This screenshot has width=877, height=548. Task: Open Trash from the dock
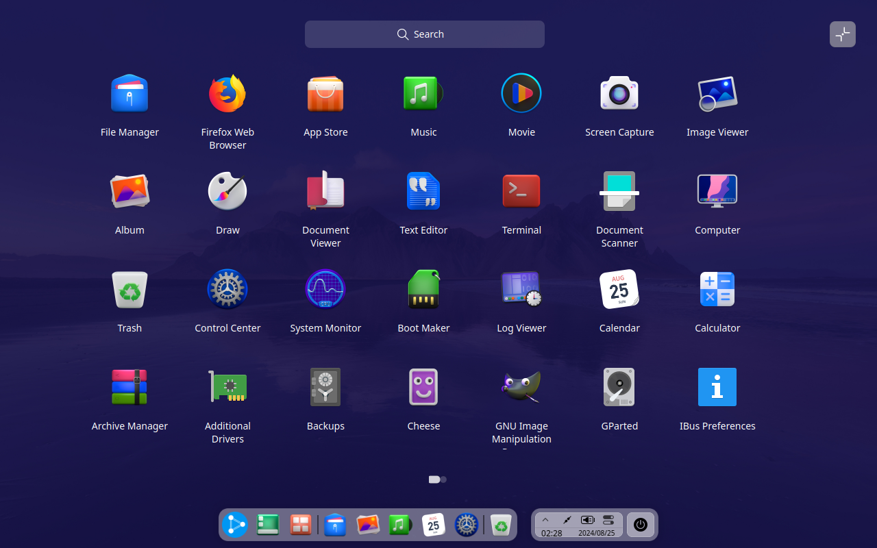tap(502, 525)
